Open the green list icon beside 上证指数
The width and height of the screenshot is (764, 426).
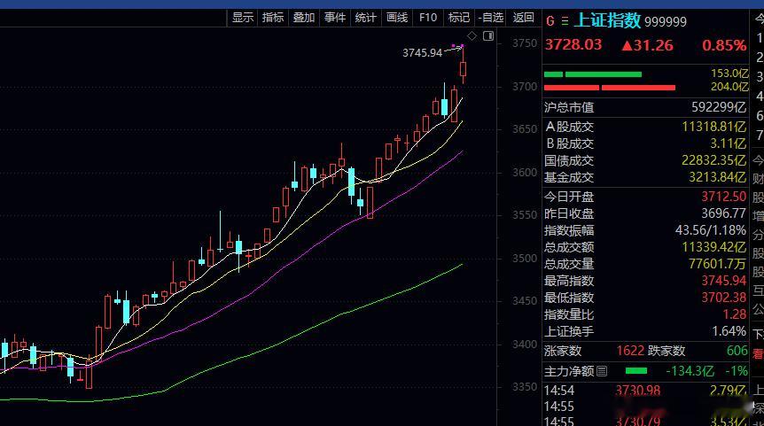(x=565, y=21)
